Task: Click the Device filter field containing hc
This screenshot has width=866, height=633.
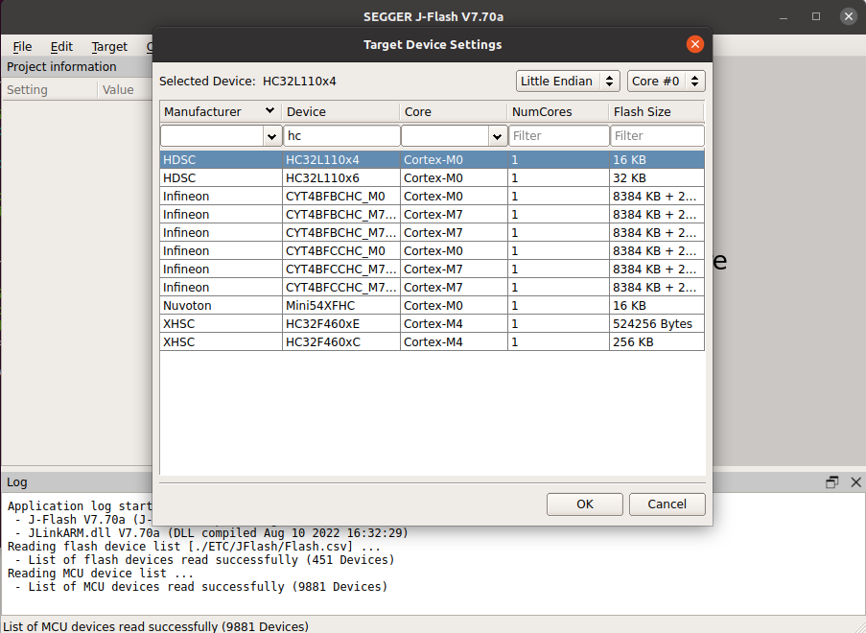Action: (x=341, y=136)
